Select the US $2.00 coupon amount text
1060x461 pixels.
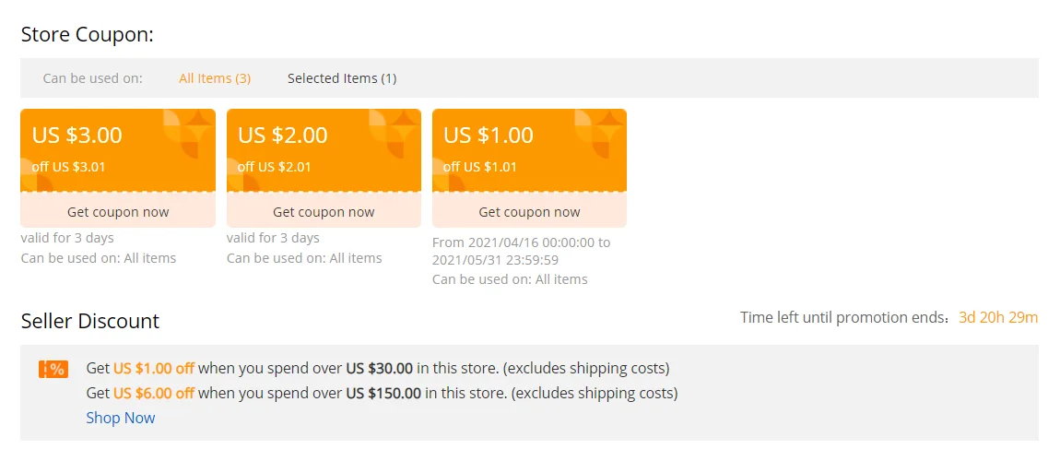tap(283, 135)
